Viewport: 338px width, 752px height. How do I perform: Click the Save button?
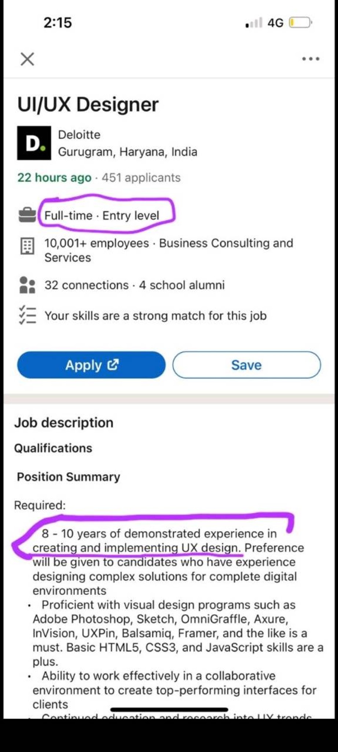[x=247, y=365]
